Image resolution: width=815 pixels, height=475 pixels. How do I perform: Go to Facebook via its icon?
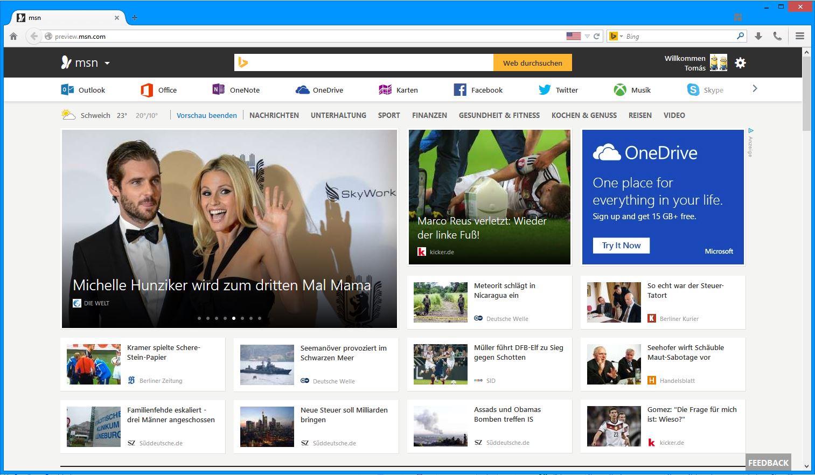(460, 90)
